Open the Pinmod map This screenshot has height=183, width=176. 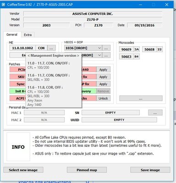click(x=87, y=170)
